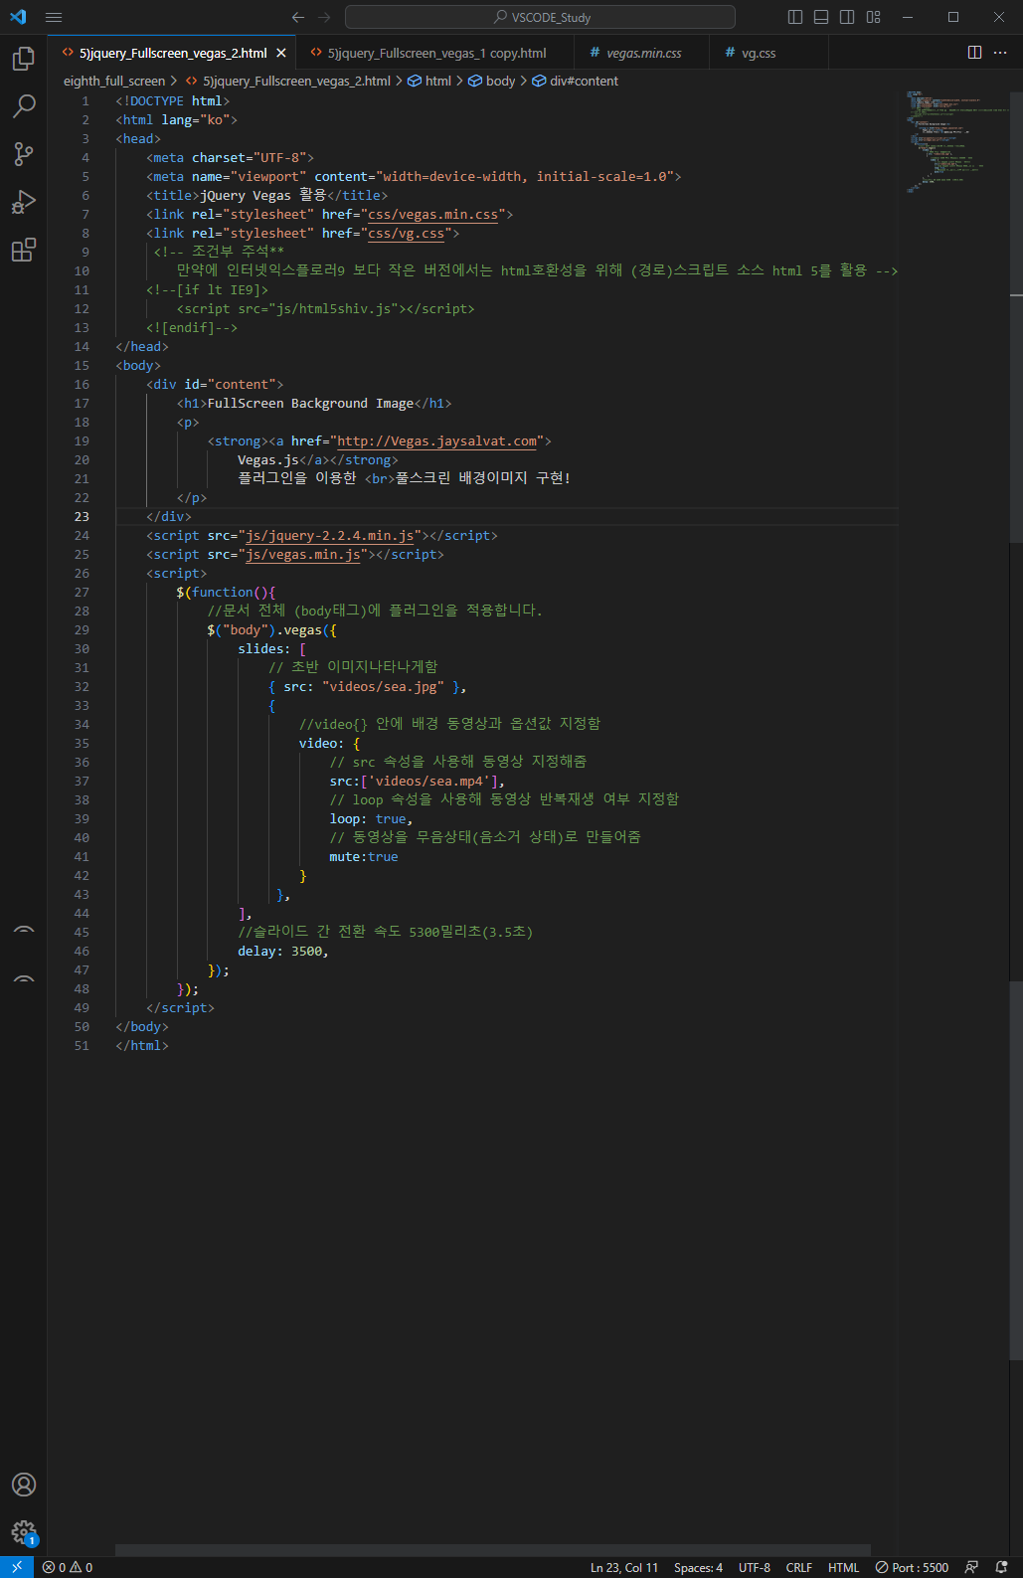Open the Accounts menu icon

click(24, 1485)
